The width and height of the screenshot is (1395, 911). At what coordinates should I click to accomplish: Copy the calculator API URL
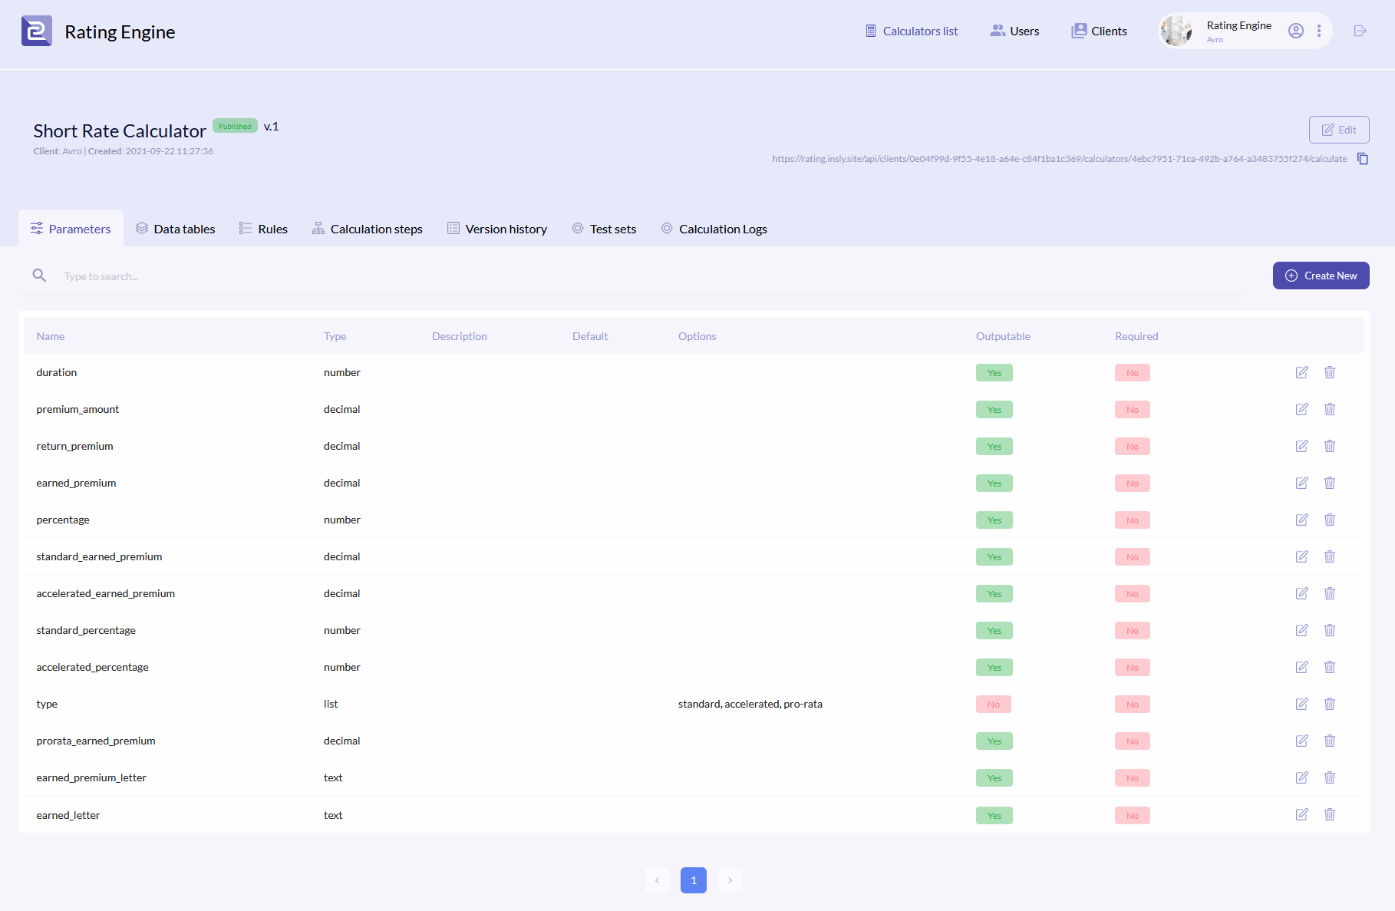pos(1362,159)
